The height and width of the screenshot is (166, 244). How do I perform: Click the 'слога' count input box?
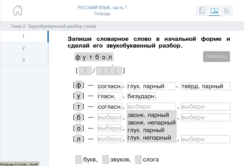tap(138, 160)
